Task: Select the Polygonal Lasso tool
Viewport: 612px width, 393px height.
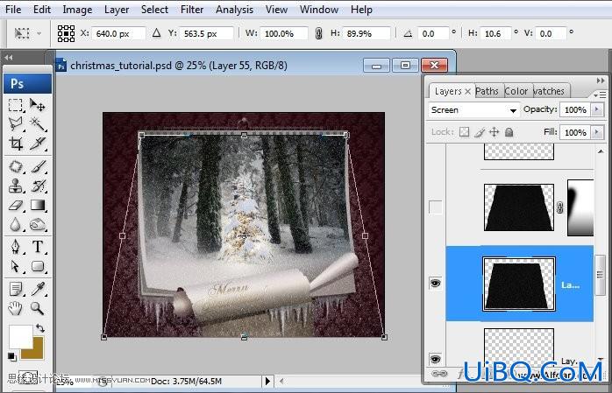Action: point(16,124)
